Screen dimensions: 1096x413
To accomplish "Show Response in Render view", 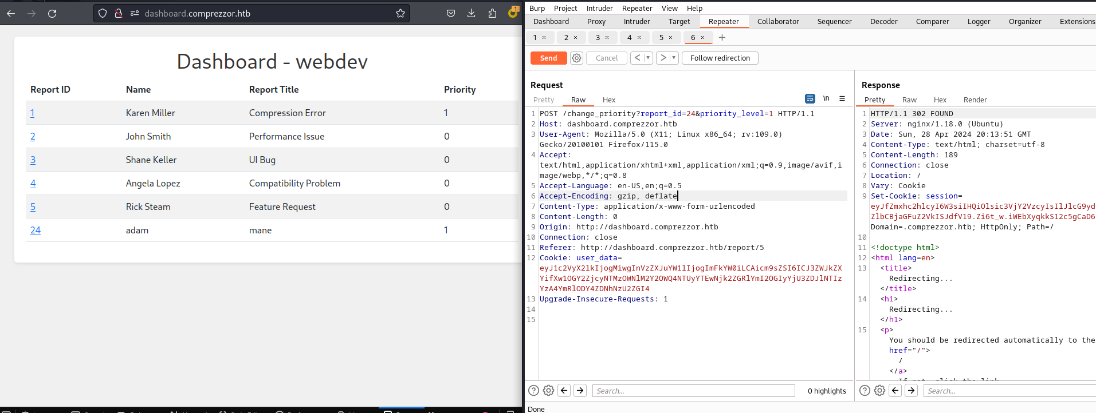I will click(975, 100).
